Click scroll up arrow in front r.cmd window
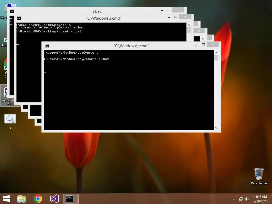 [216, 52]
